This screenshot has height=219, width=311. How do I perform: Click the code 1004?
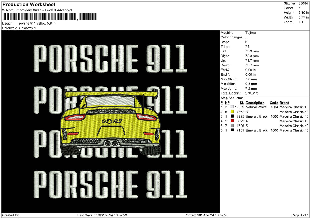tap(274, 107)
